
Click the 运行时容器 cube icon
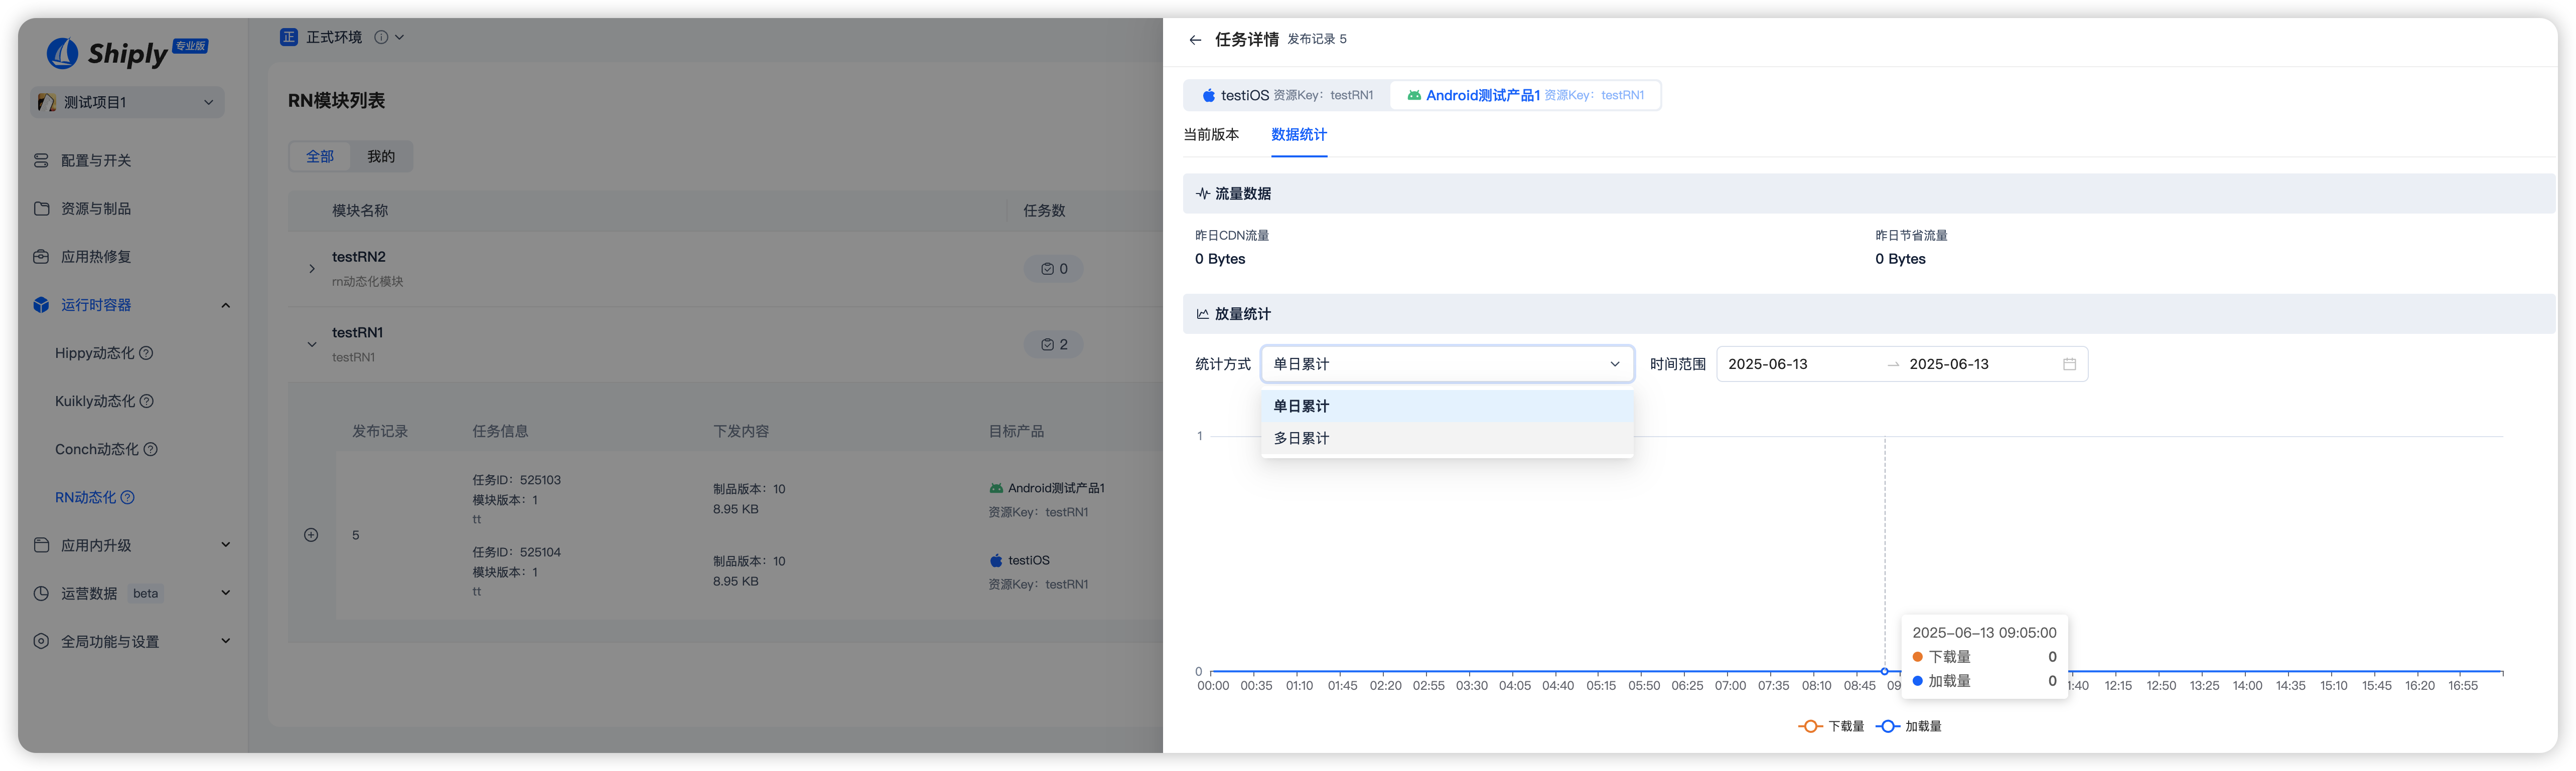pyautogui.click(x=41, y=305)
